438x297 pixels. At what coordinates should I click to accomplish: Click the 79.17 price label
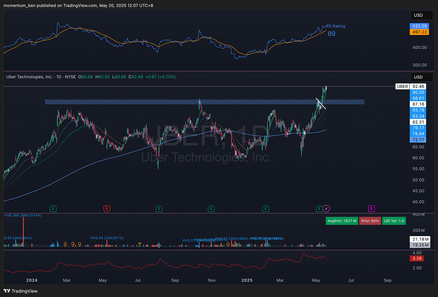(x=418, y=128)
